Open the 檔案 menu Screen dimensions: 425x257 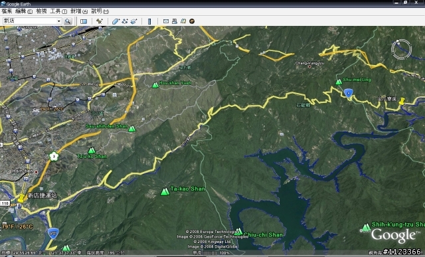[7, 11]
